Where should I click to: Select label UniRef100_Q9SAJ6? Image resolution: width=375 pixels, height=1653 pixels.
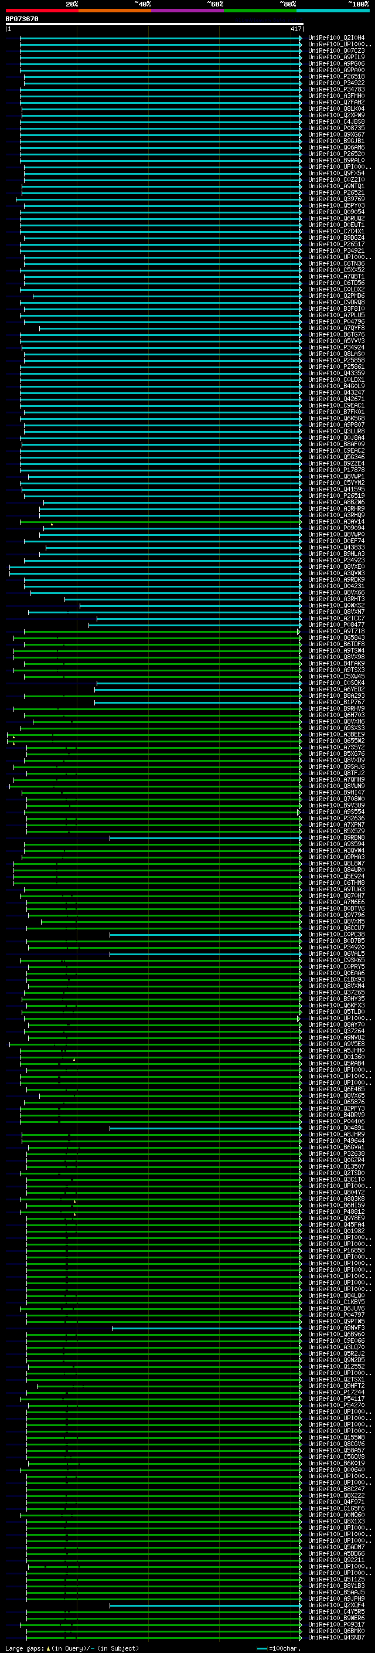coord(336,767)
